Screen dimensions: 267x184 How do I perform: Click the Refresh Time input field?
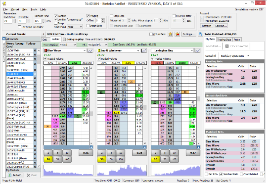38,21
